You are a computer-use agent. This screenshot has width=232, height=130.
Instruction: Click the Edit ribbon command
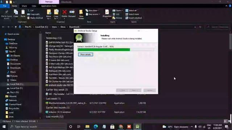[116, 14]
